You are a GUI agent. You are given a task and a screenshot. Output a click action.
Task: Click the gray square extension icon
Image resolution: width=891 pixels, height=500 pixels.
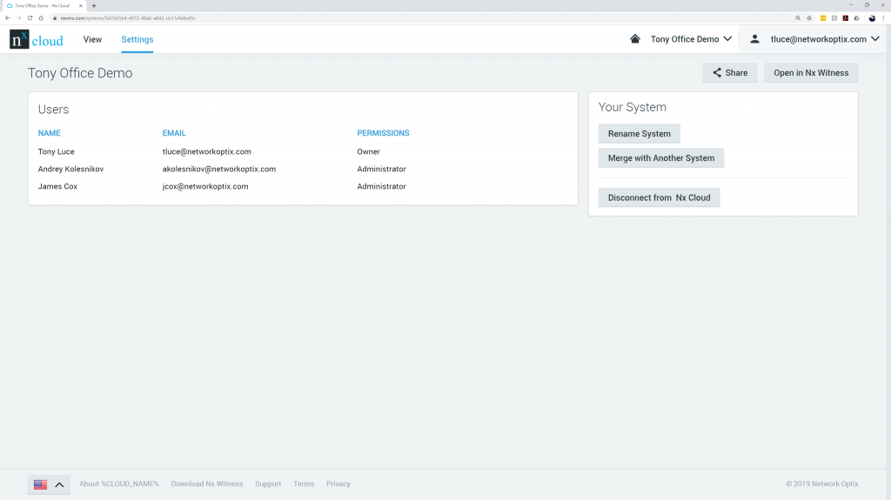[834, 17]
